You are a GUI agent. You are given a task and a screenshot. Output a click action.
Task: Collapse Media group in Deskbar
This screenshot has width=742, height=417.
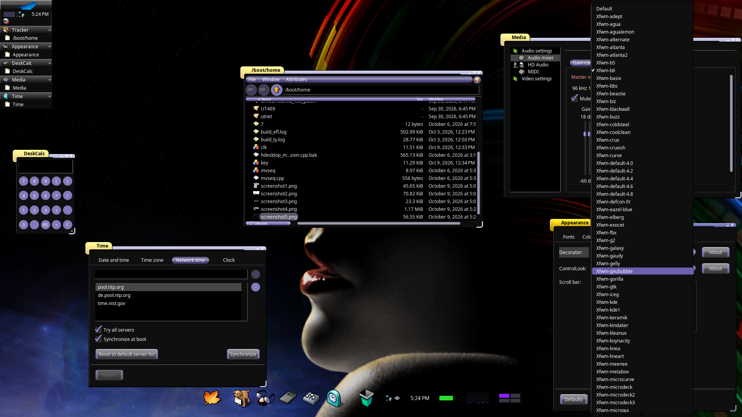point(49,80)
